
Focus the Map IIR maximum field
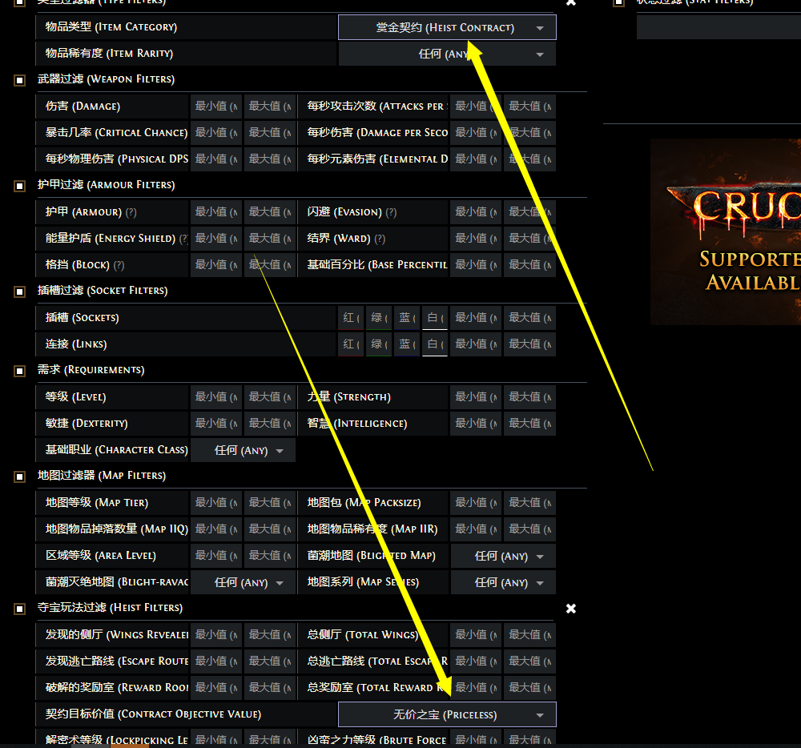[x=529, y=529]
